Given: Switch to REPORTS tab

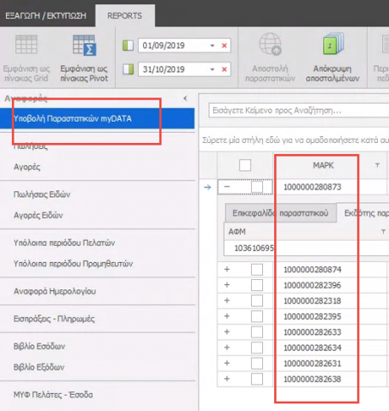Looking at the screenshot, I should coord(125,15).
